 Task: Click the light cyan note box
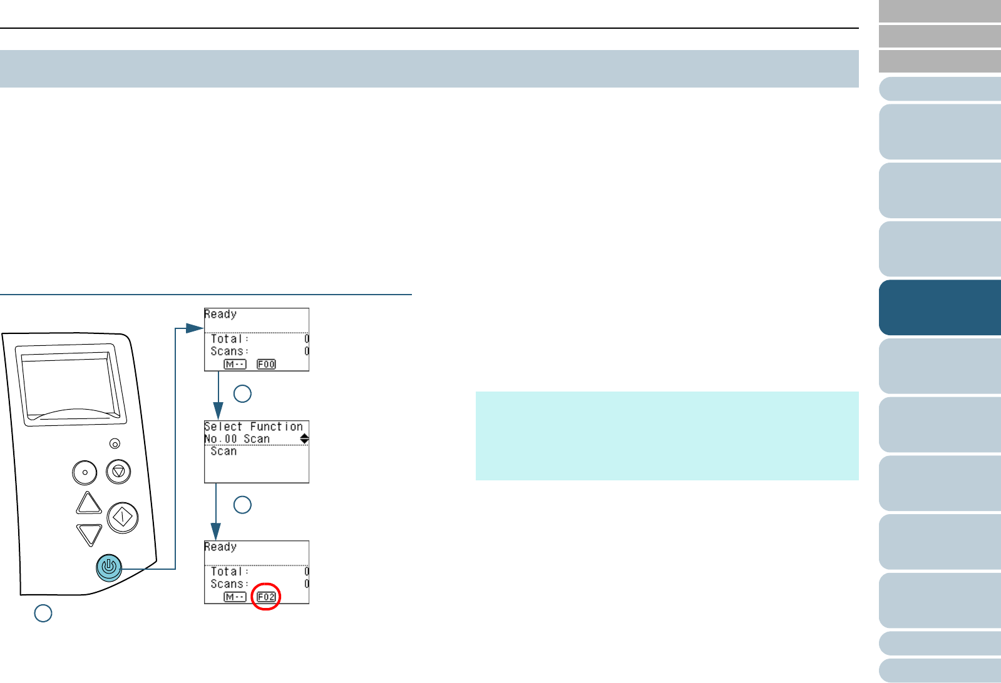pyautogui.click(x=667, y=436)
